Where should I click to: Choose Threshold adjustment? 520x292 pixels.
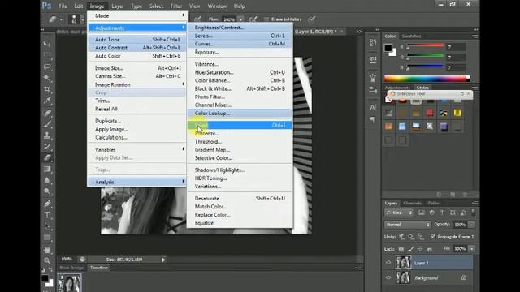240,141
